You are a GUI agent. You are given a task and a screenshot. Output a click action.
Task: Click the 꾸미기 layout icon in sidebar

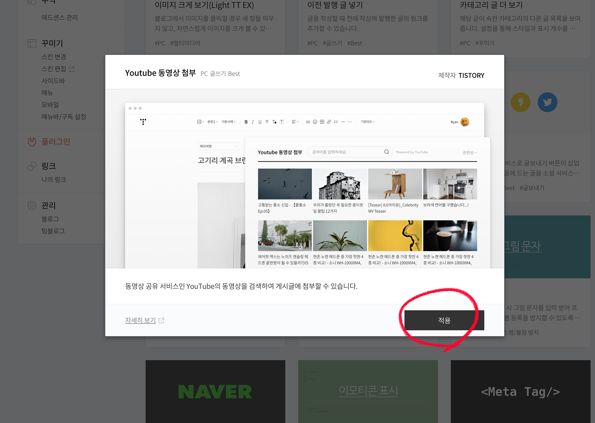[32, 43]
